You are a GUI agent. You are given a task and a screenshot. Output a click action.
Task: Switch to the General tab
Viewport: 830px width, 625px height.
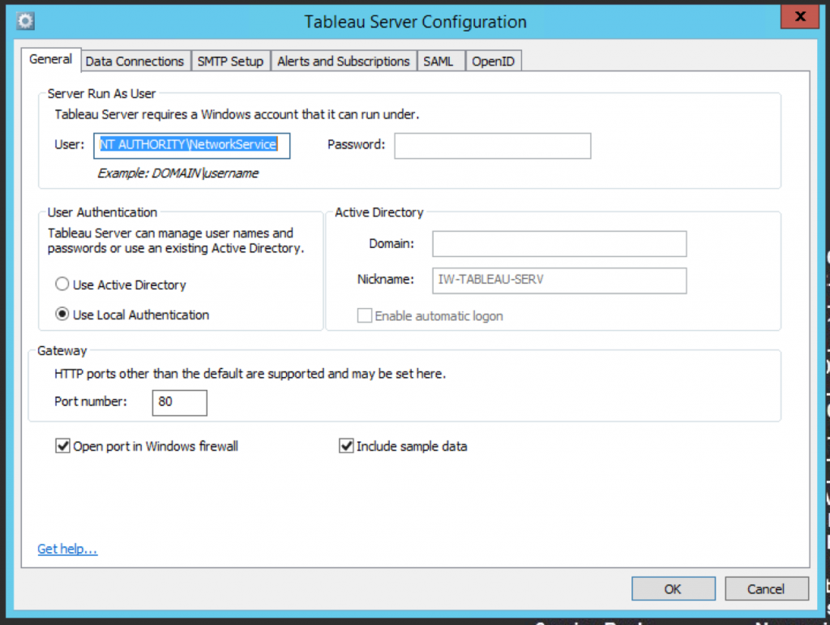pos(51,59)
